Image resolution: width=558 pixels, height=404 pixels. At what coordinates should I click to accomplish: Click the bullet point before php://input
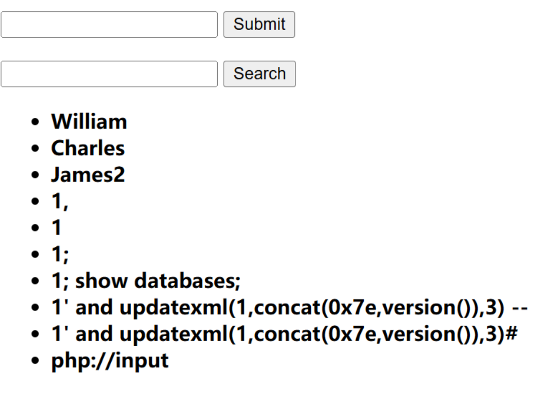[34, 361]
